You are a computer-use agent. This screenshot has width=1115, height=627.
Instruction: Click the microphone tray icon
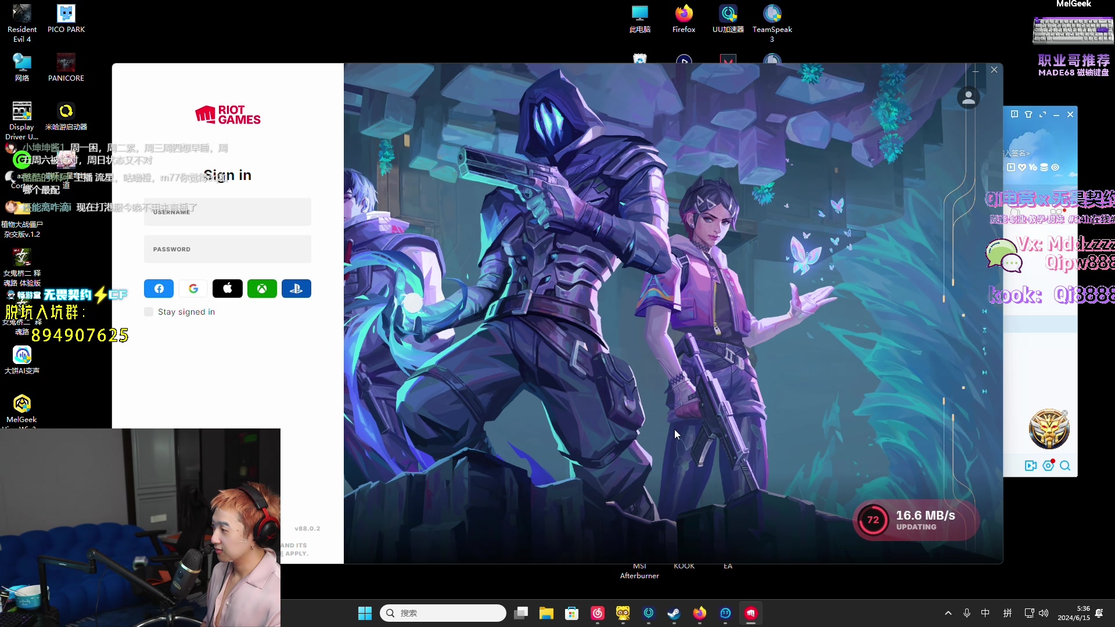tap(966, 613)
